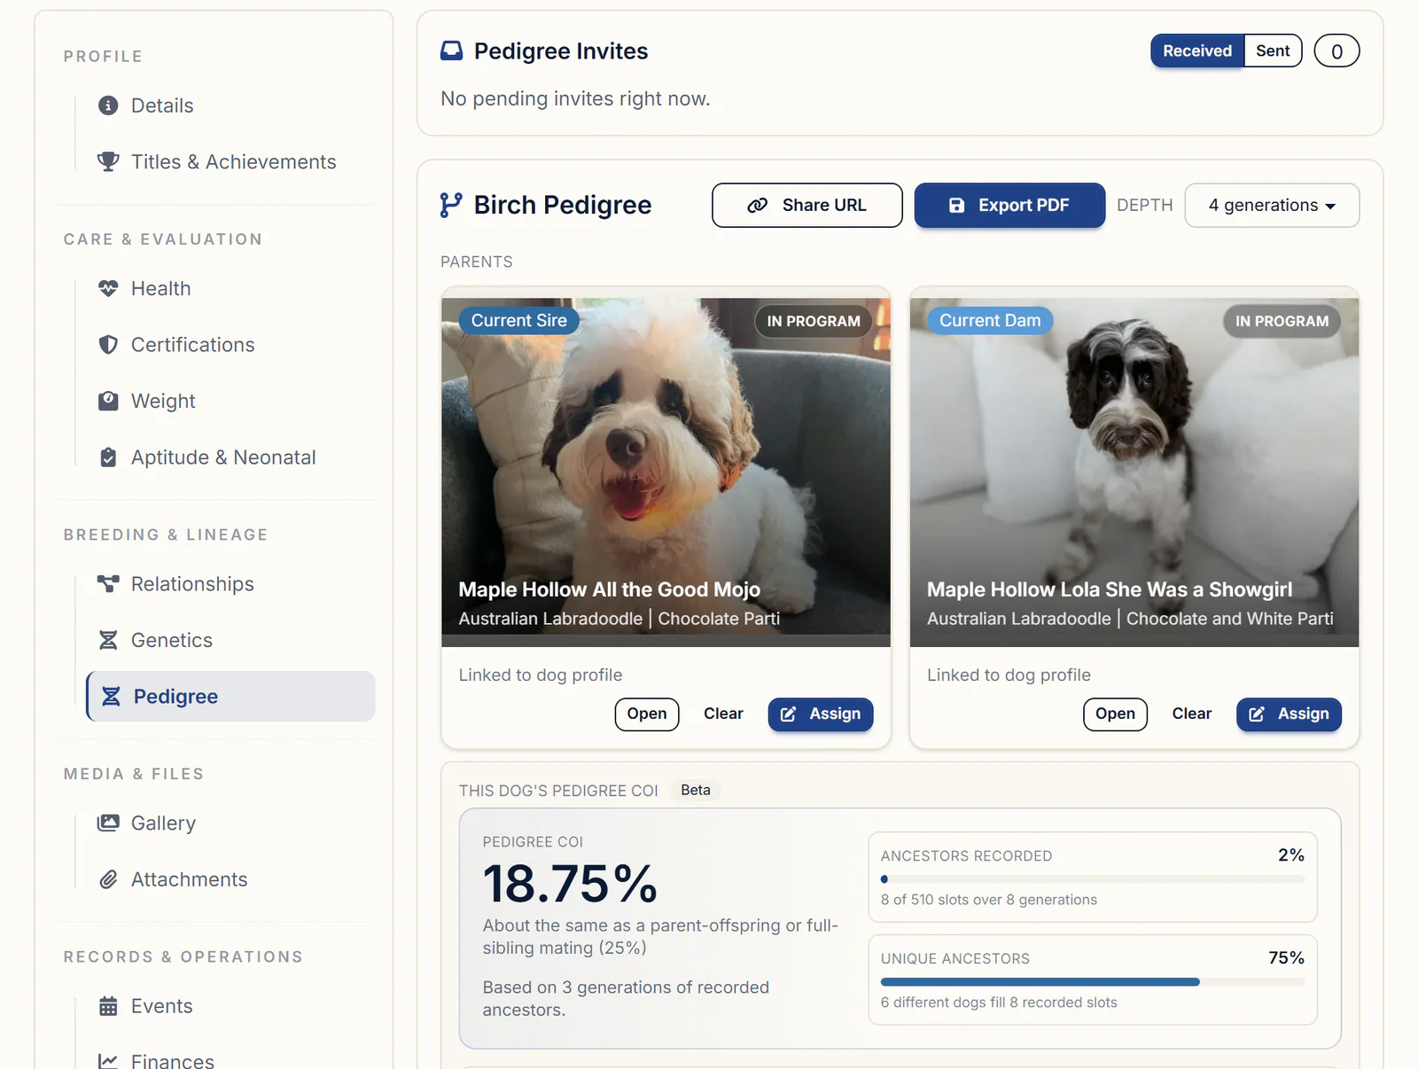This screenshot has height=1069, width=1418.
Task: Open the 4 generations depth dropdown
Action: 1272,206
